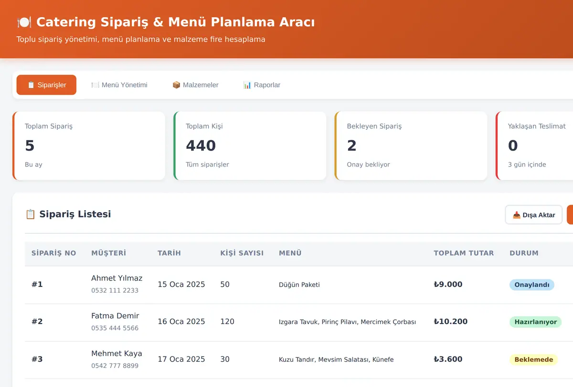Click the clipboard icon beside Sipariş Listesi
The width and height of the screenshot is (573, 387).
point(30,214)
